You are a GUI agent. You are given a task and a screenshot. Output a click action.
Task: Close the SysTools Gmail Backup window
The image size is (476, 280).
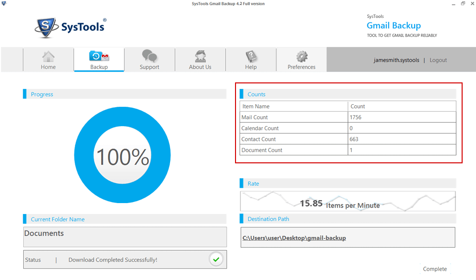[x=473, y=3]
